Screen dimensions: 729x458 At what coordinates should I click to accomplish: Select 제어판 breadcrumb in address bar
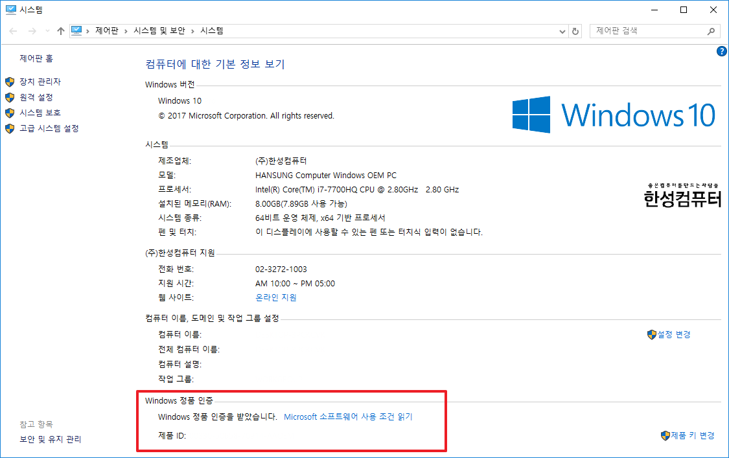(107, 30)
